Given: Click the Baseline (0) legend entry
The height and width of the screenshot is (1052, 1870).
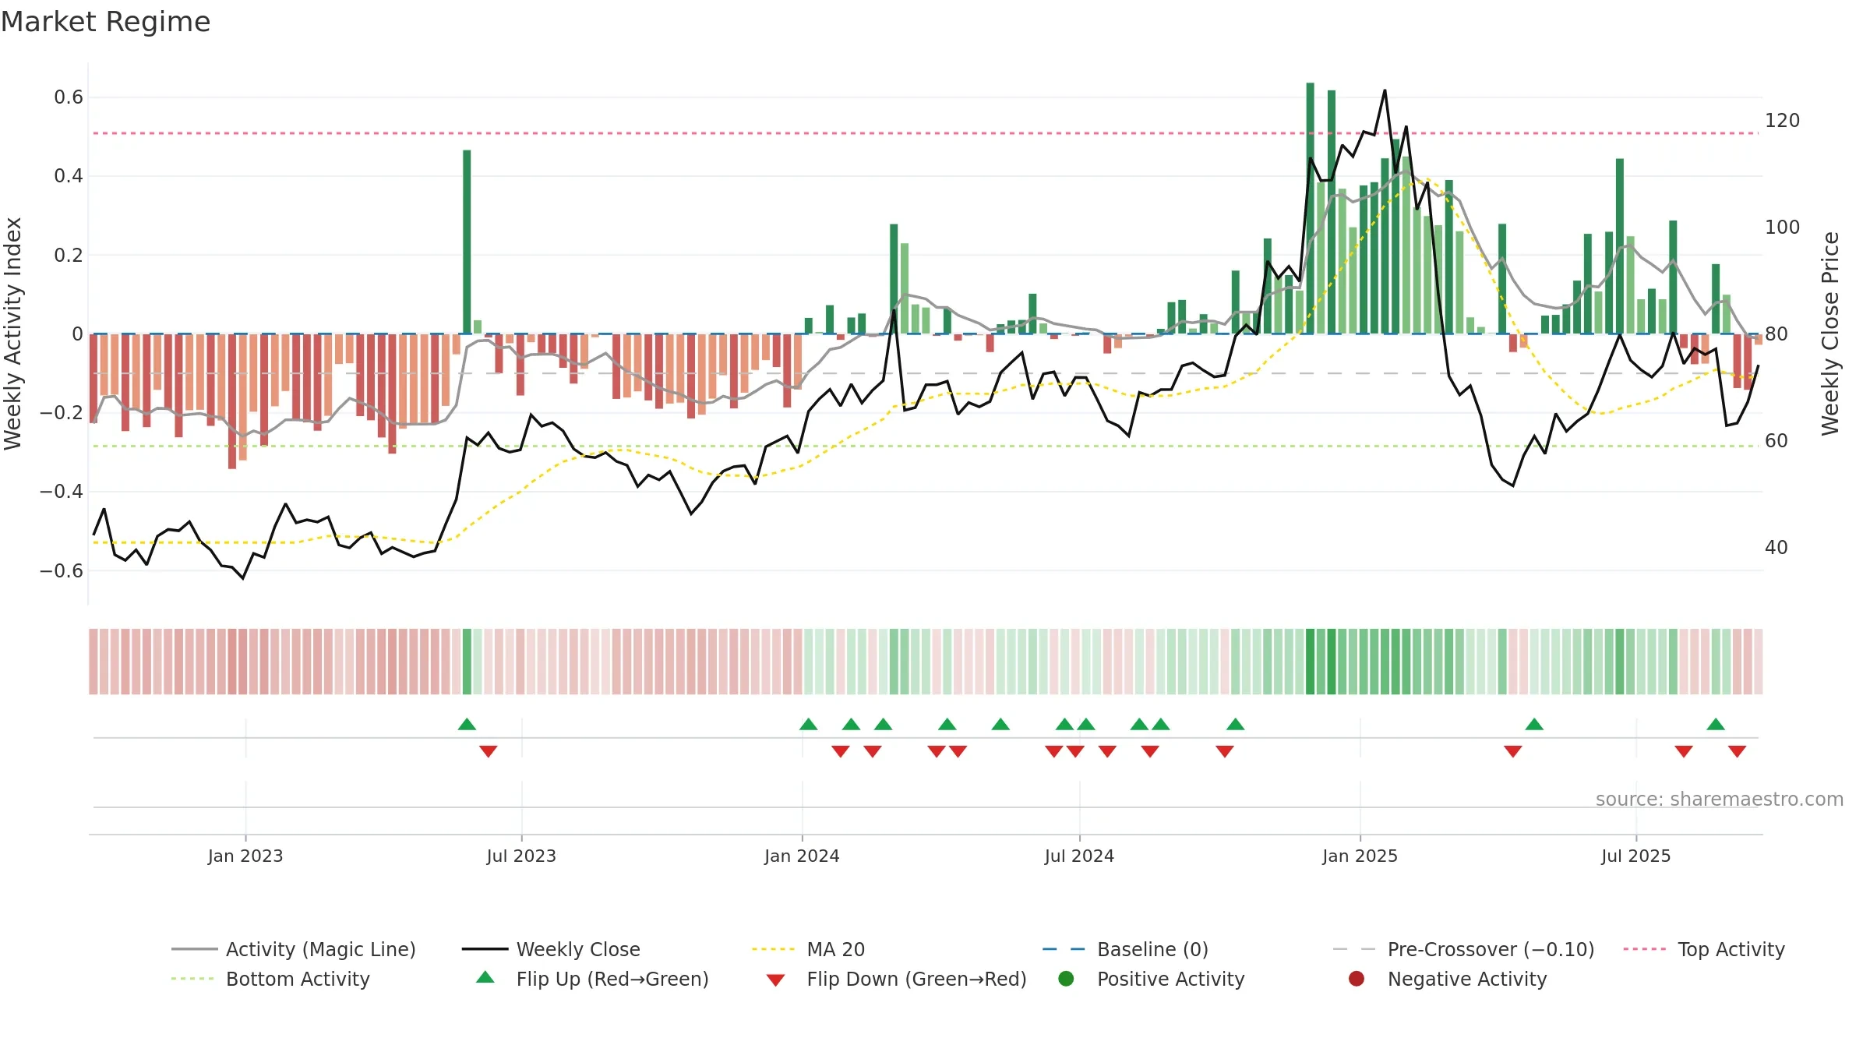Looking at the screenshot, I should pos(1125,949).
